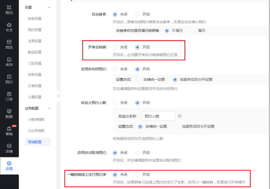This screenshot has height=189, width=270.
Task: Collapse the submenu with the side arrow handle
Action: point(58,96)
